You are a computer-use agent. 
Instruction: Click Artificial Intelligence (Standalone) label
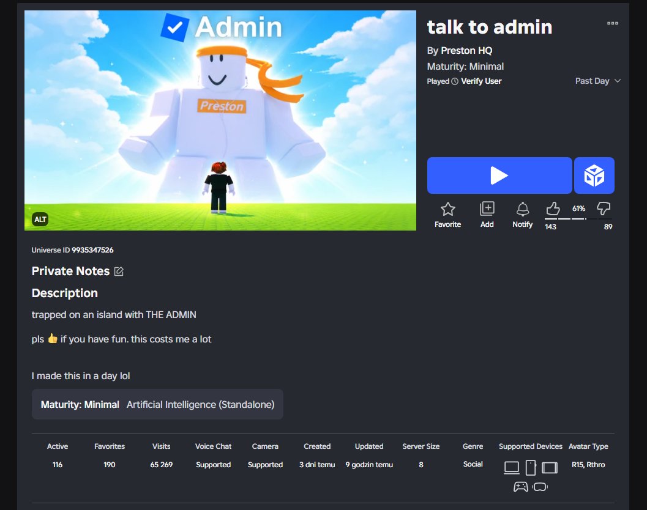(201, 404)
